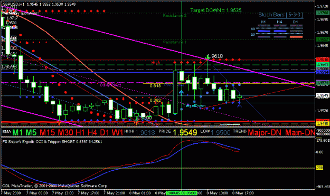This screenshot has height=196, width=330.
Task: Click the red H4 EMA indicator in the EMA strip
Action: 92,132
